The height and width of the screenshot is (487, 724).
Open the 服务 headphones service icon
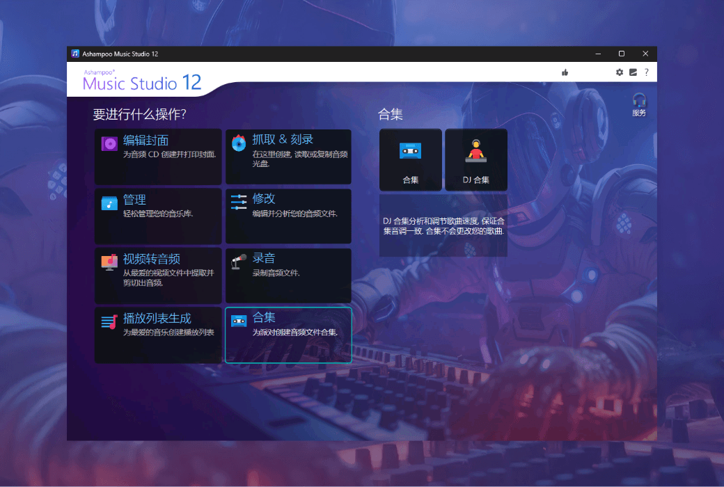pyautogui.click(x=639, y=104)
